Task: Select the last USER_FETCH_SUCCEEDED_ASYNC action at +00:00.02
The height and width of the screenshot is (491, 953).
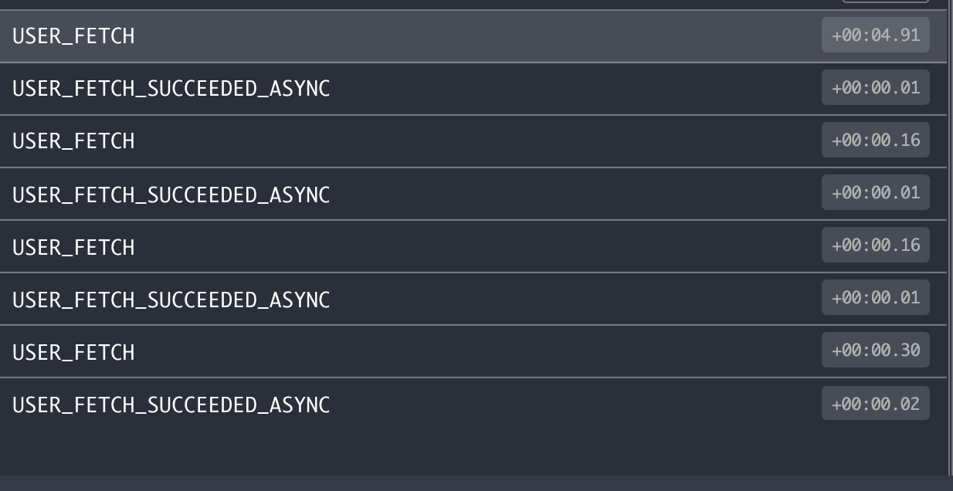Action: [x=473, y=404]
